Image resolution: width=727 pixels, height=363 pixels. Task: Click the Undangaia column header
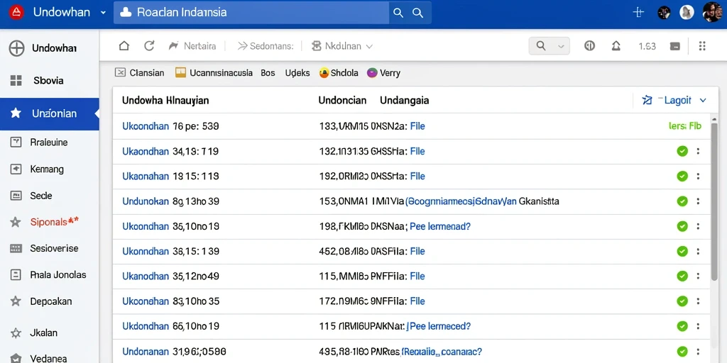[x=404, y=100]
